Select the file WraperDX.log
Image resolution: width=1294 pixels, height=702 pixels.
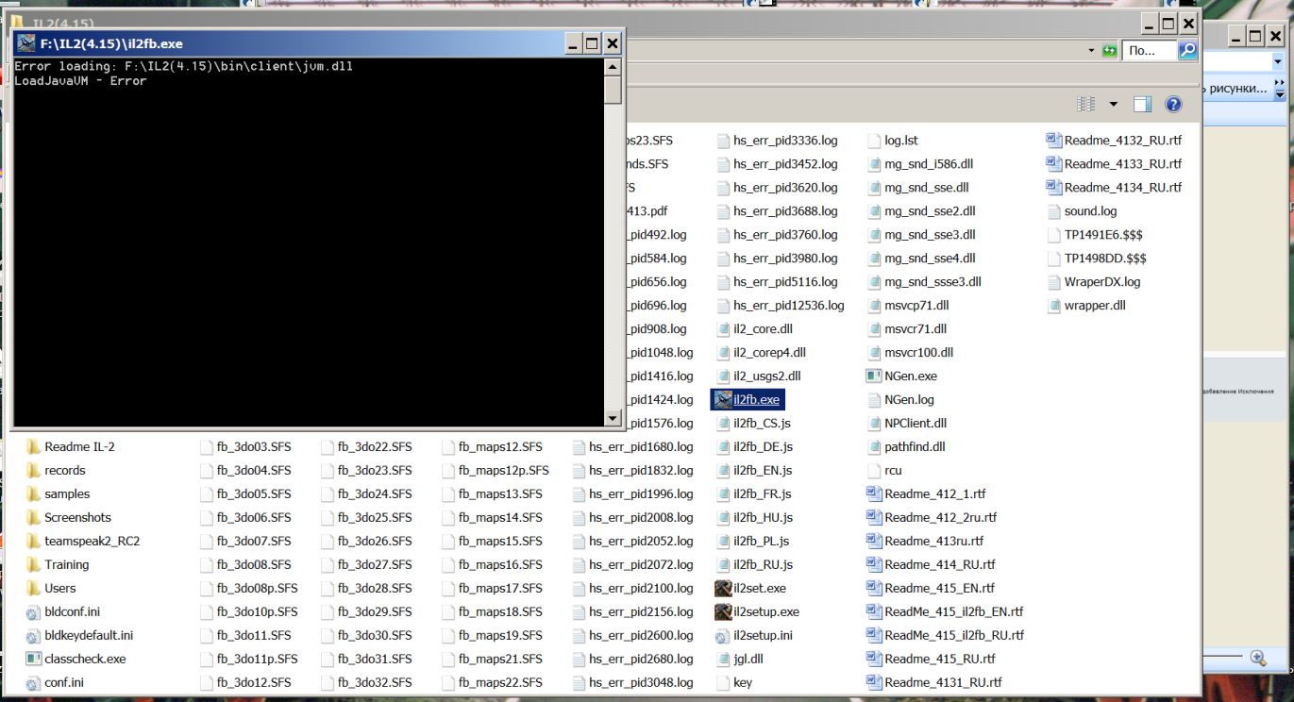[1095, 282]
